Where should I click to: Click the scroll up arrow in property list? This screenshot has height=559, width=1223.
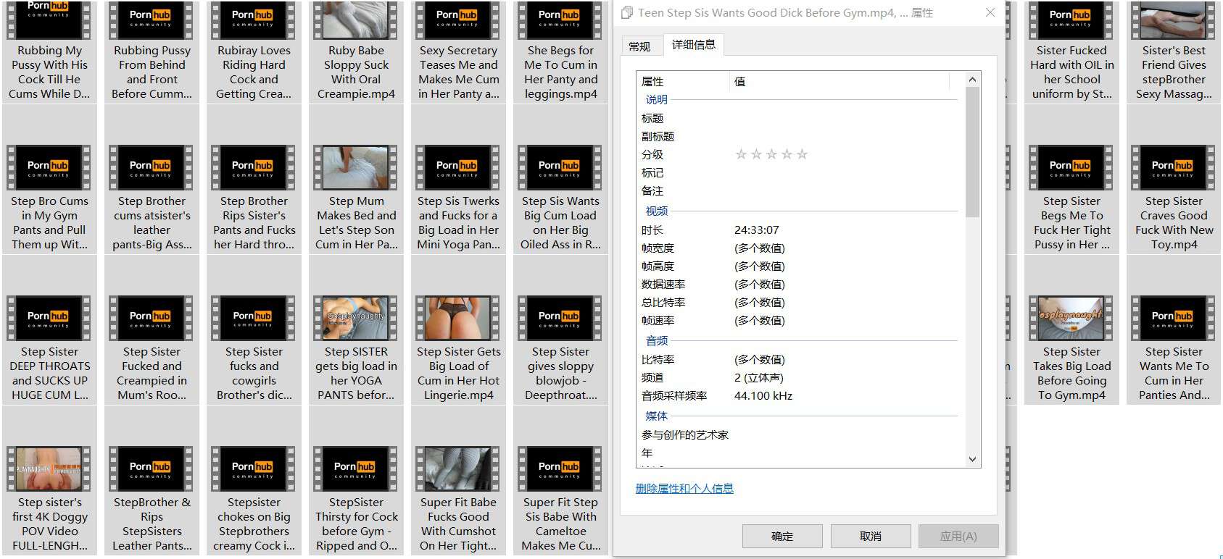972,80
